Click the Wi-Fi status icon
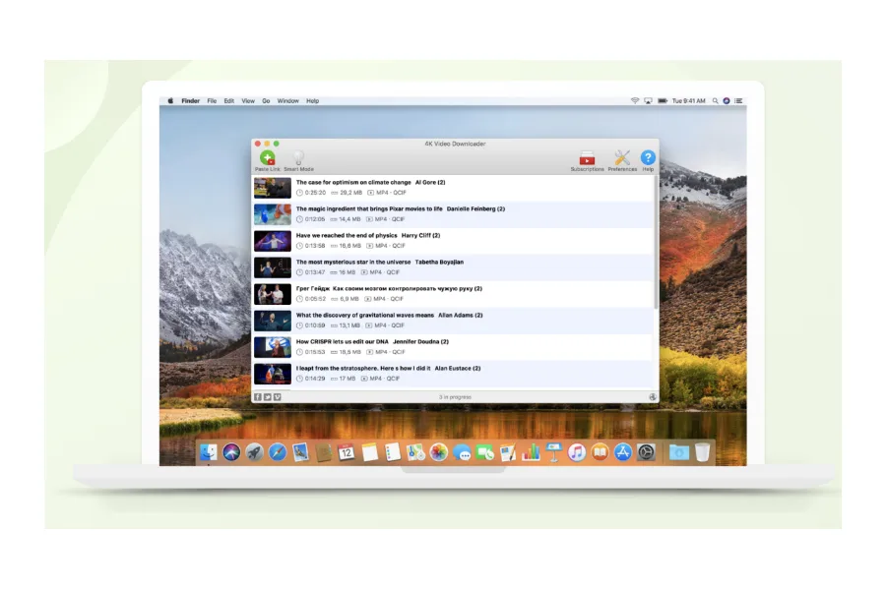The width and height of the screenshot is (886, 590). pyautogui.click(x=635, y=100)
